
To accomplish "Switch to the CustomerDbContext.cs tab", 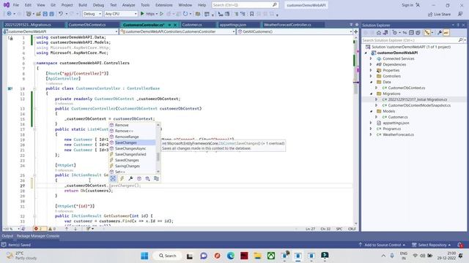I will [x=87, y=25].
